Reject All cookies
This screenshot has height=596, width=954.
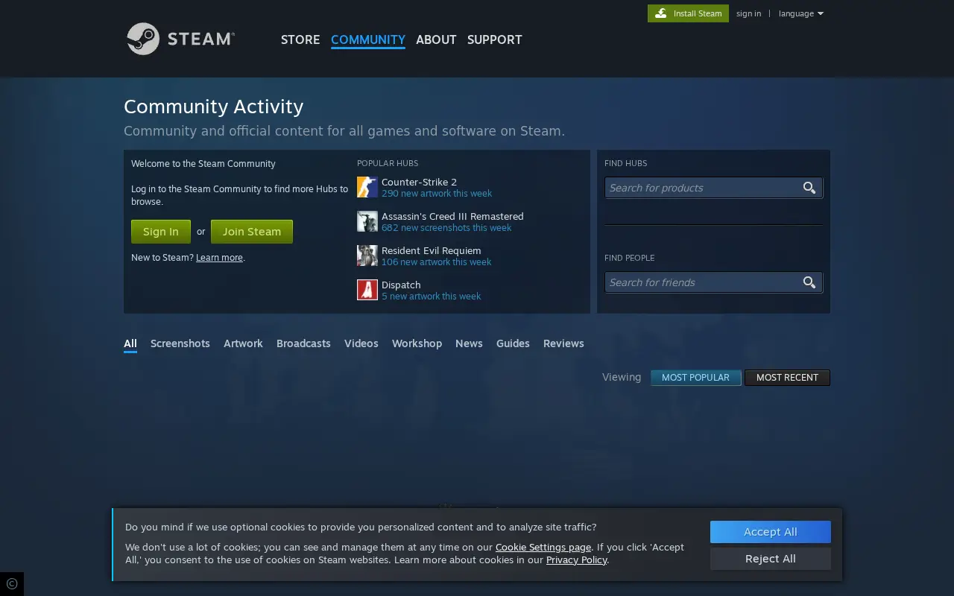click(x=771, y=559)
